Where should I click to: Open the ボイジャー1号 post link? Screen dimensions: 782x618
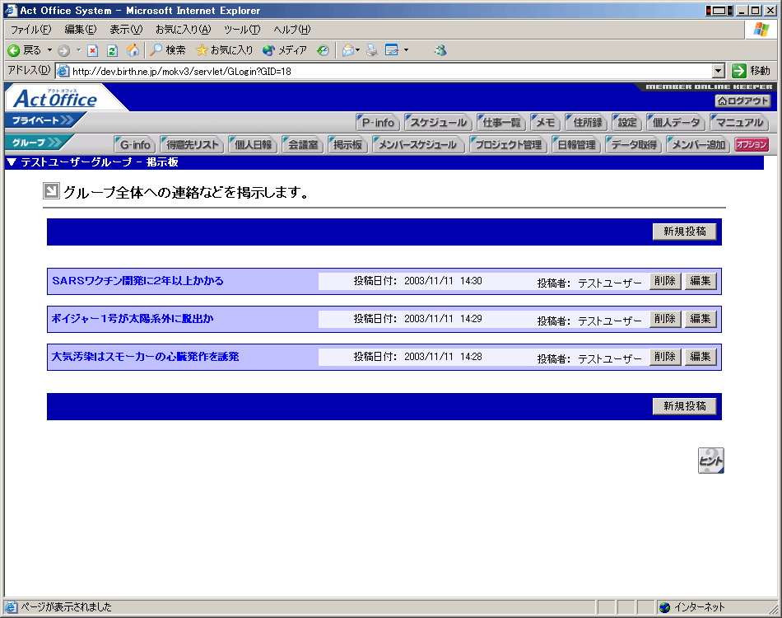133,318
